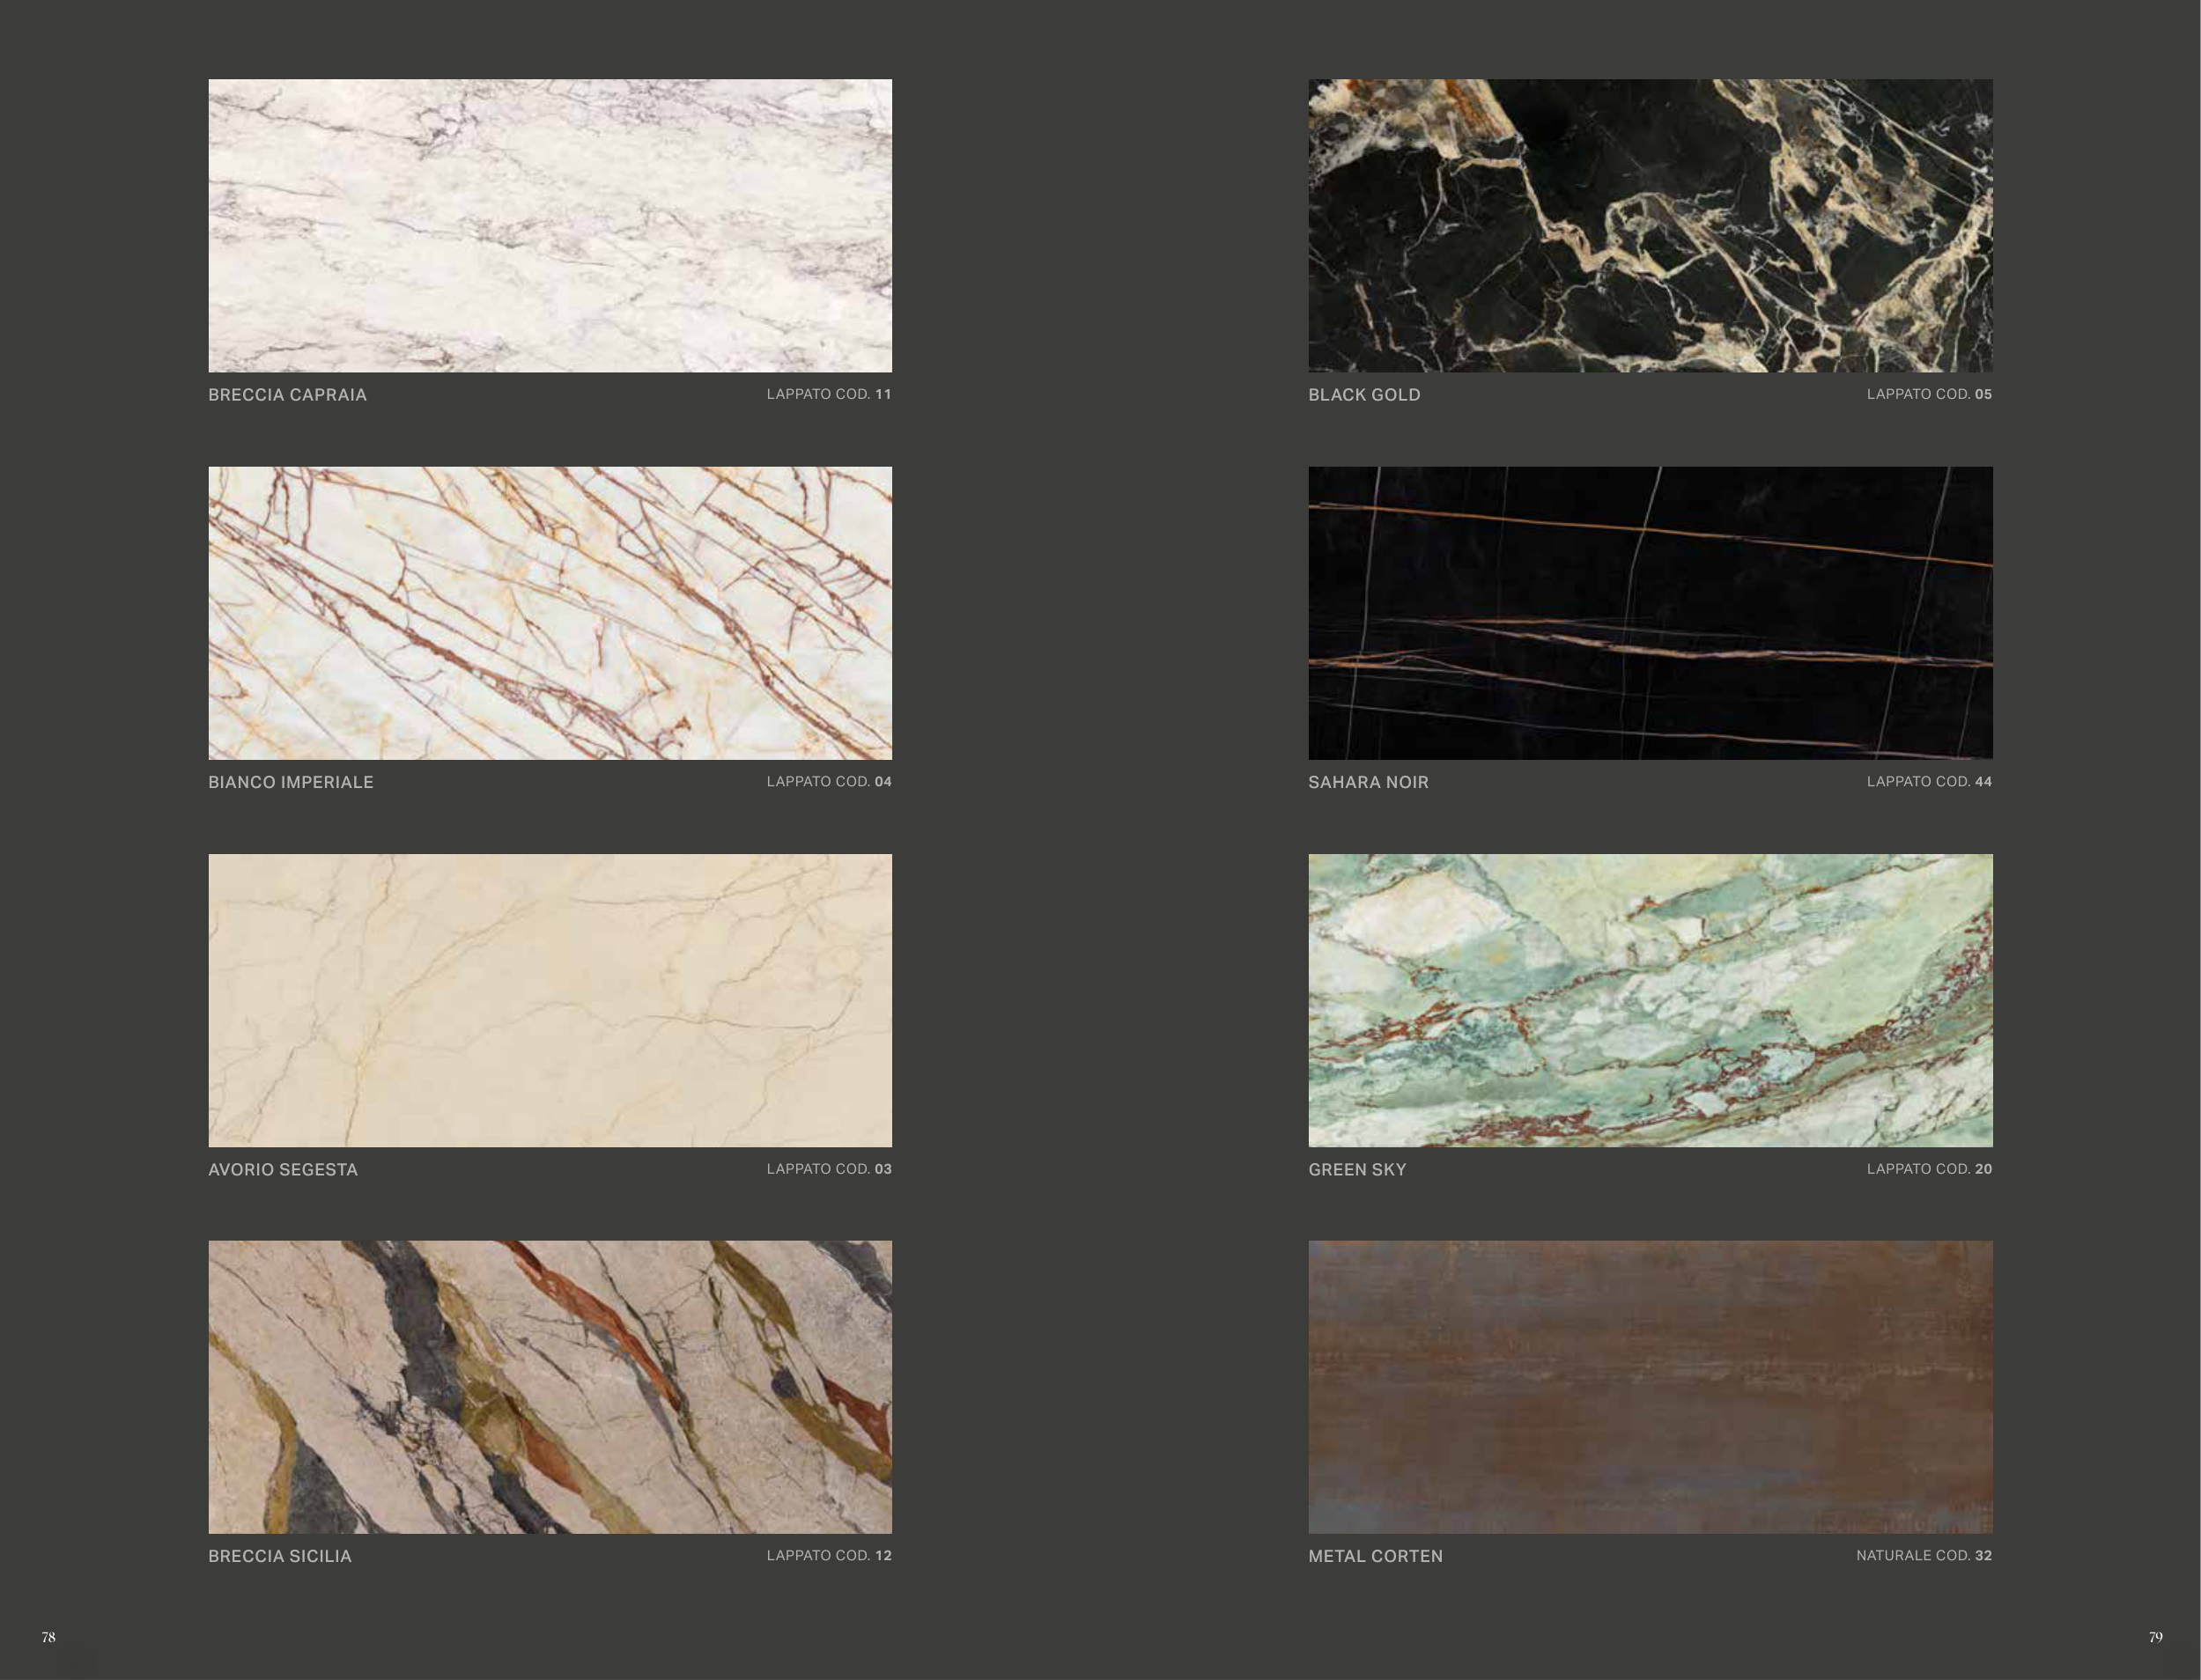The height and width of the screenshot is (1680, 2201).
Task: Click page number 78
Action: 48,1637
